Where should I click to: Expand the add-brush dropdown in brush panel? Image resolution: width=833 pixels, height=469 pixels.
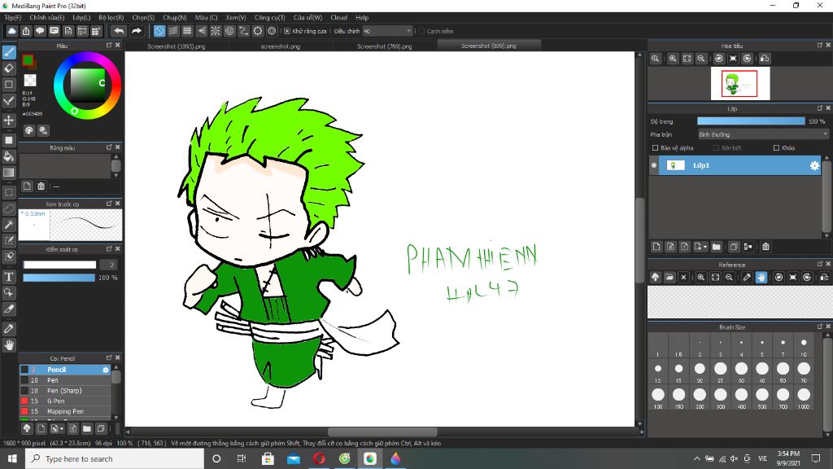click(62, 428)
